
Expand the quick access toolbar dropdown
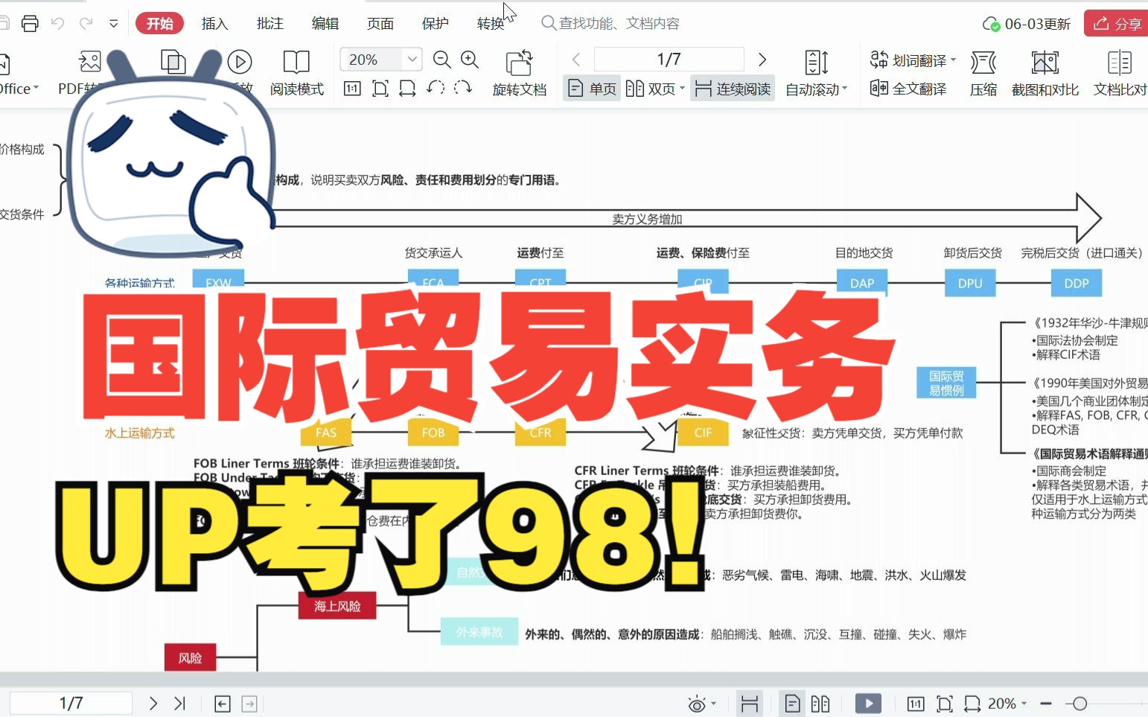pyautogui.click(x=114, y=23)
